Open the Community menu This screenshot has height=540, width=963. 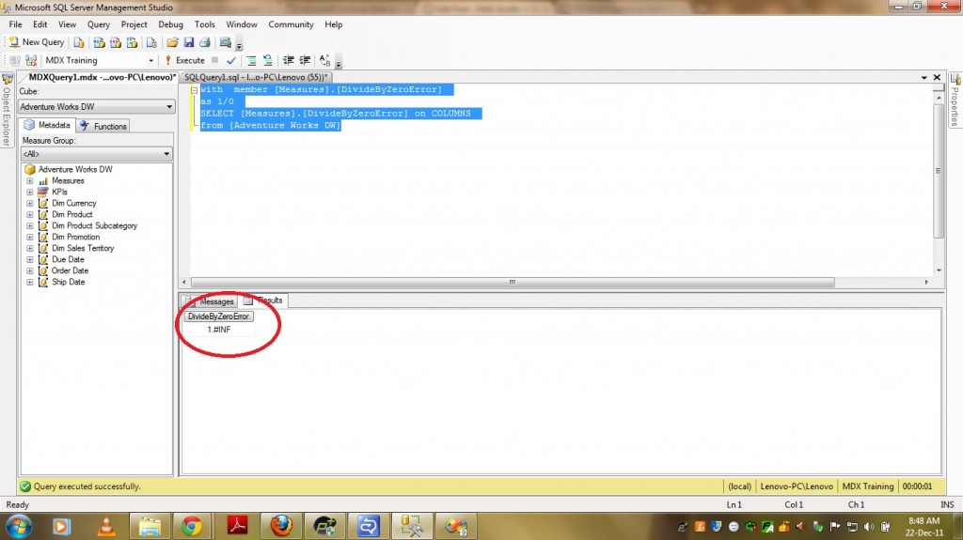tap(292, 24)
